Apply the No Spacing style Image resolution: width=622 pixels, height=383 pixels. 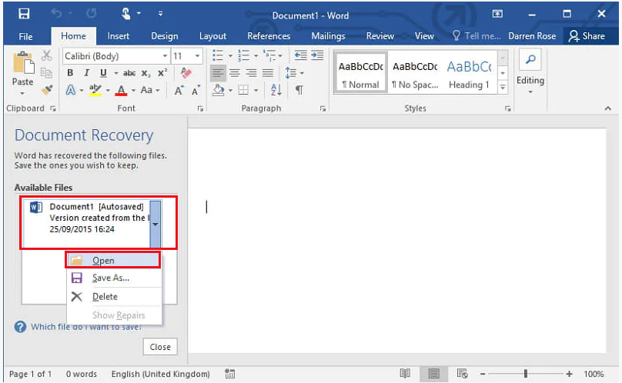(x=415, y=73)
